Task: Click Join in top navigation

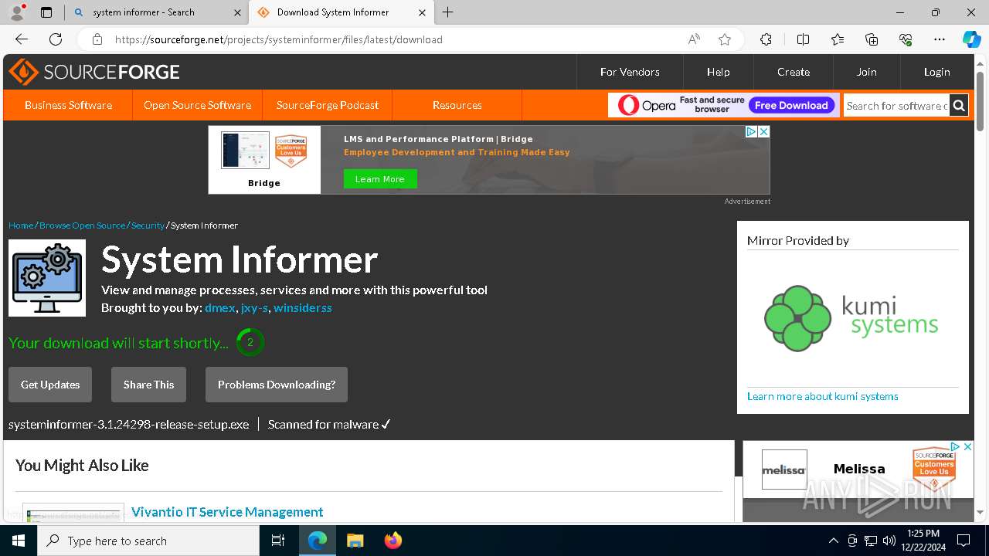Action: tap(866, 72)
